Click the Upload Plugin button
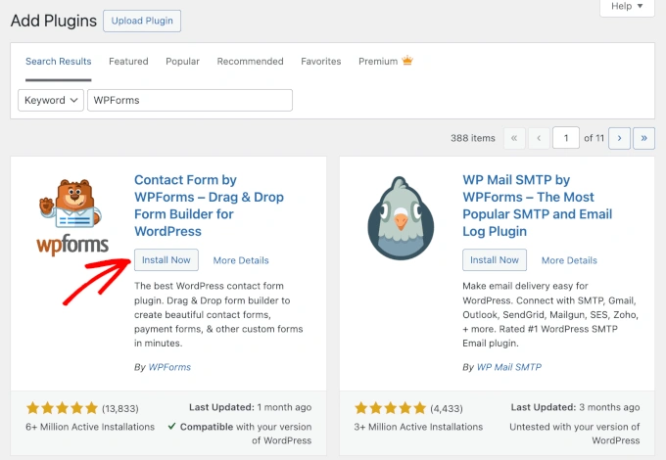 [x=142, y=21]
